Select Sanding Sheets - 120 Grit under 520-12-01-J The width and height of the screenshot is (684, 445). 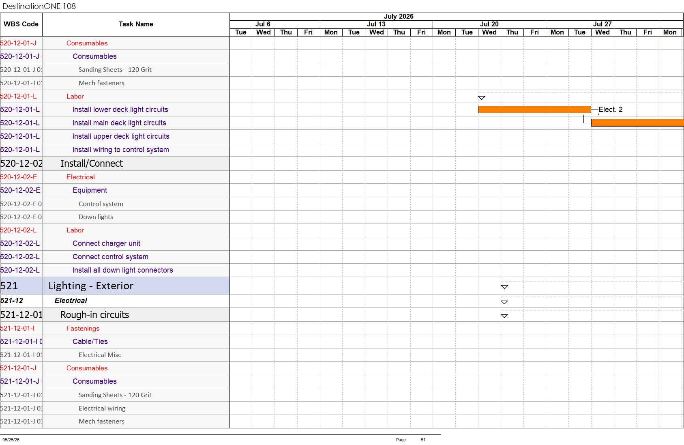115,70
